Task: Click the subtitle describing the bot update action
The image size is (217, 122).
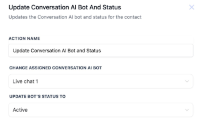Action: (75, 17)
